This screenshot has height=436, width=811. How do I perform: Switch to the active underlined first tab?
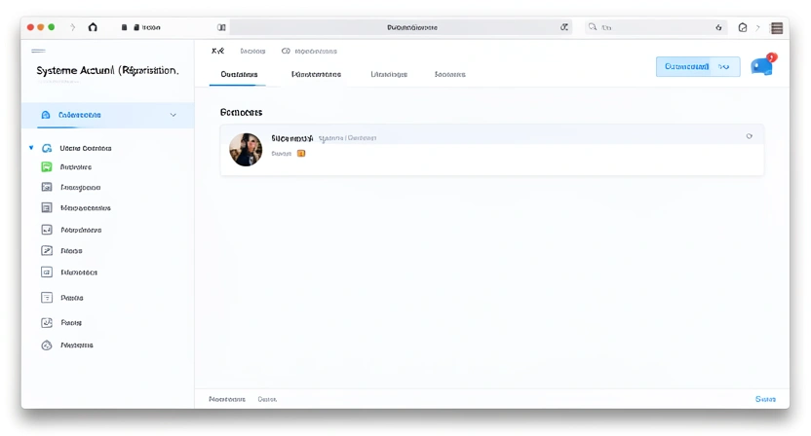239,74
